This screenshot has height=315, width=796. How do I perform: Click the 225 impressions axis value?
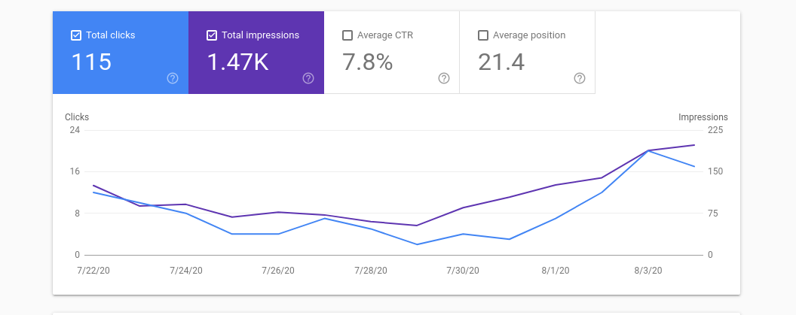point(715,129)
